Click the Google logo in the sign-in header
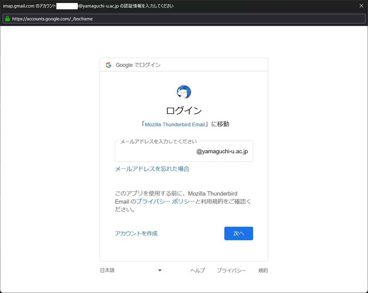The width and height of the screenshot is (368, 293). (109, 65)
